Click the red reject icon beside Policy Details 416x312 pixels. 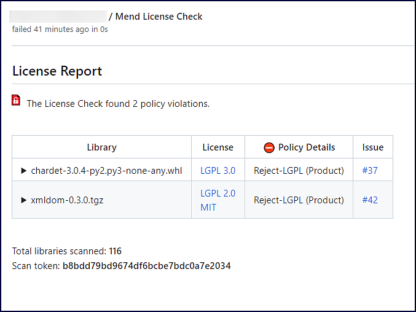point(269,147)
